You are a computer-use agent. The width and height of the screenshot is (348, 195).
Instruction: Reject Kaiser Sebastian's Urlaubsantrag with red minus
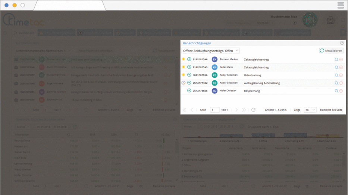[x=341, y=75]
